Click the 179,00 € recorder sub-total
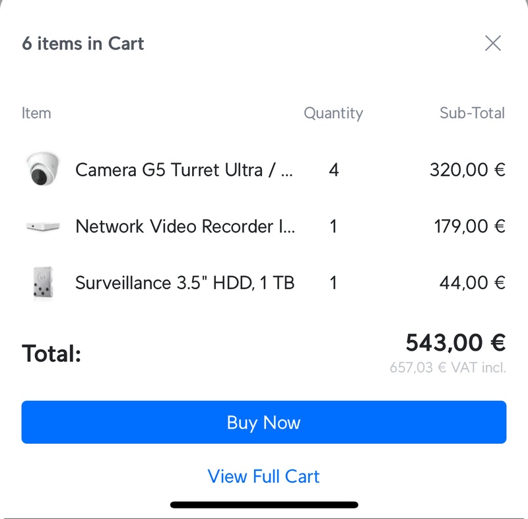Screen dimensions: 528x519 click(469, 226)
